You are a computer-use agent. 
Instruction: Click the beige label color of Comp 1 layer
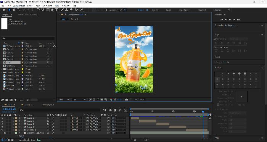[x=16, y=118]
